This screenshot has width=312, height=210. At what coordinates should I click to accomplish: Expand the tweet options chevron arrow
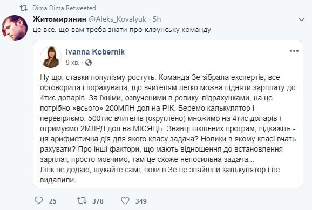click(x=302, y=19)
